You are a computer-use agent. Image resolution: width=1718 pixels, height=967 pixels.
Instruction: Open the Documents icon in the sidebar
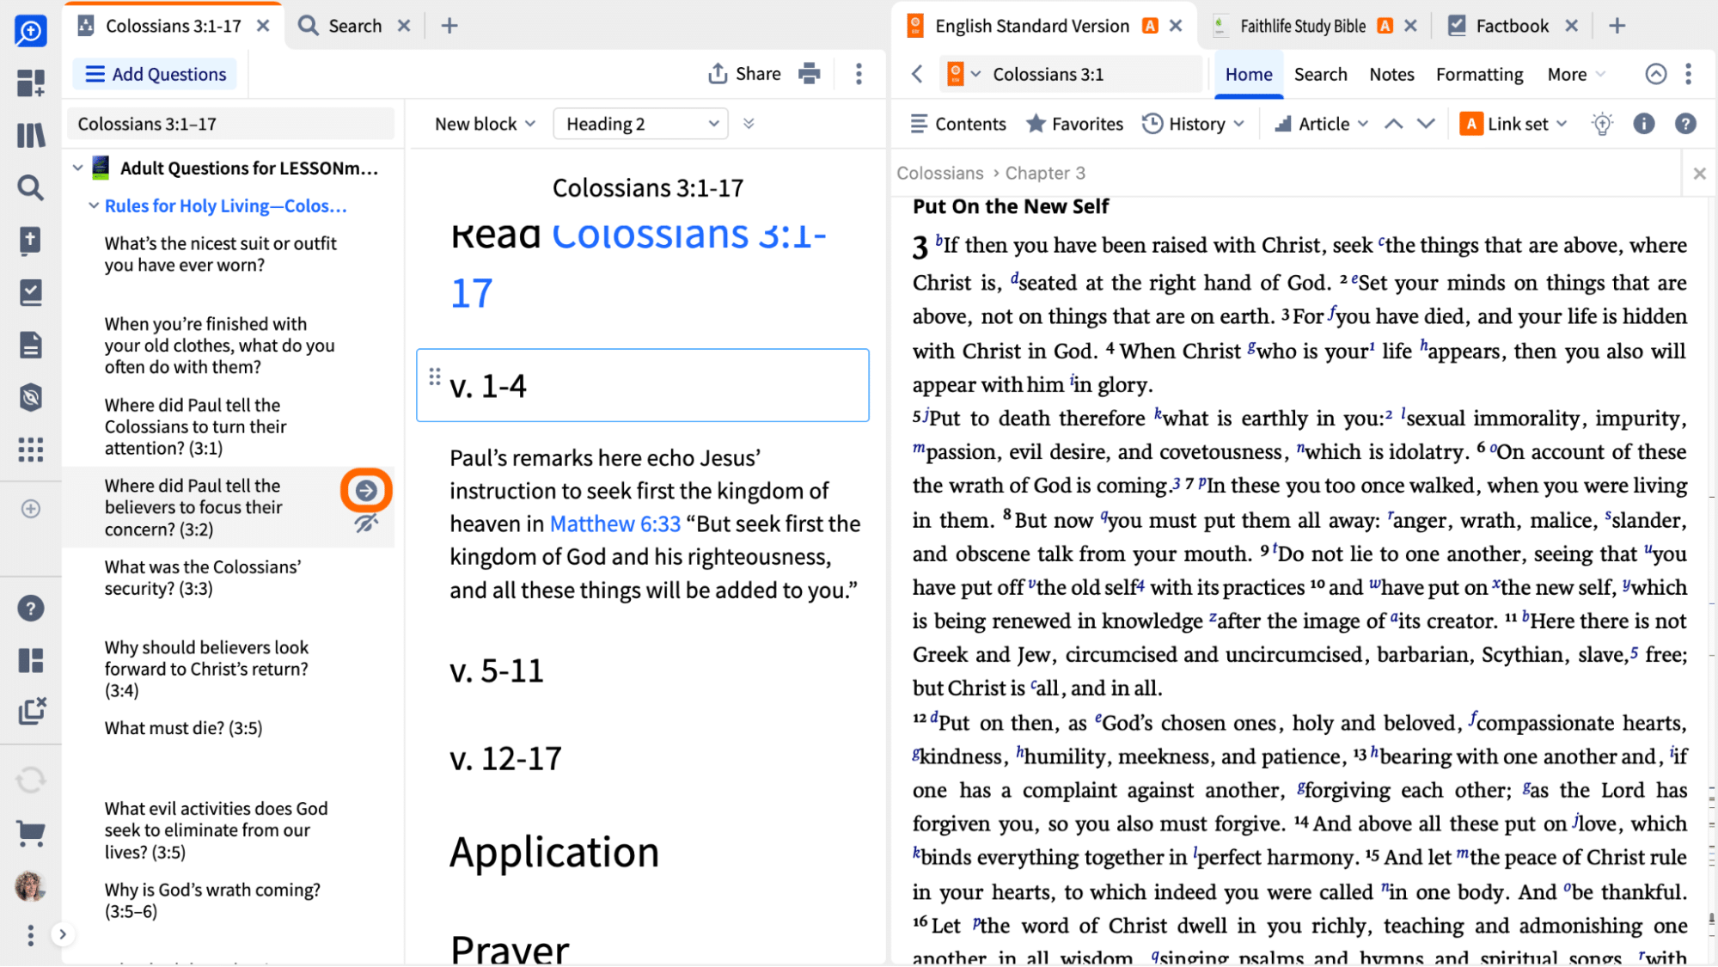pos(30,345)
